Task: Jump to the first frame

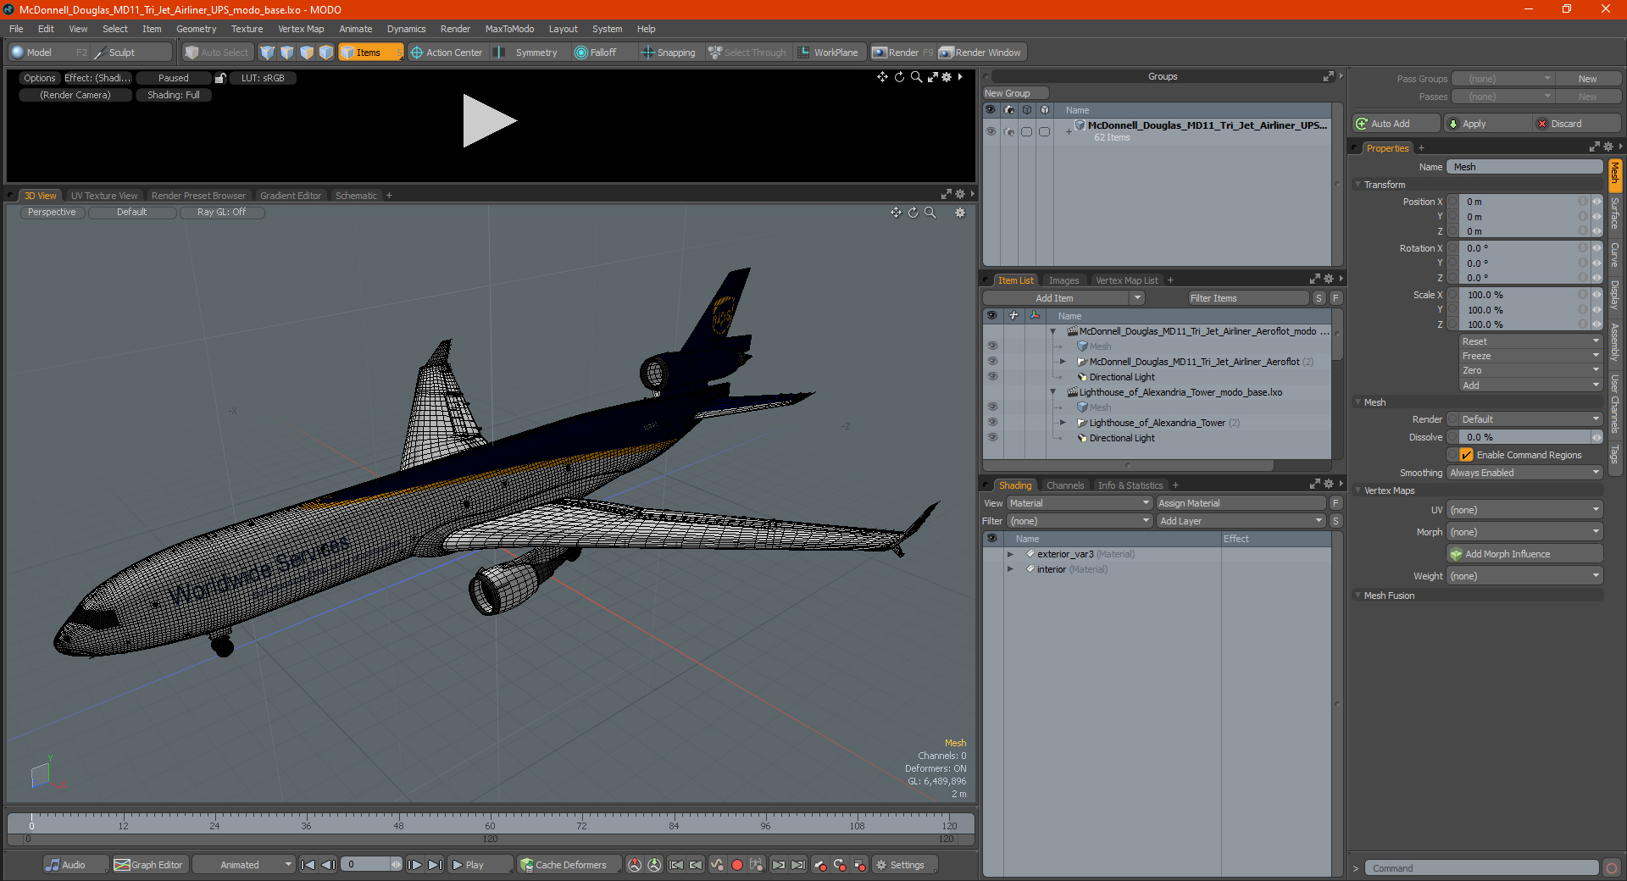Action: (x=308, y=865)
